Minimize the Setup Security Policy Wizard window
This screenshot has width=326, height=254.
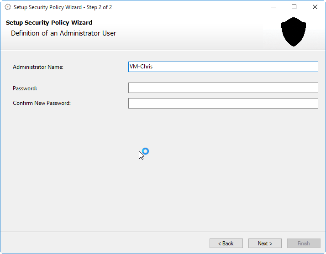(273, 7)
